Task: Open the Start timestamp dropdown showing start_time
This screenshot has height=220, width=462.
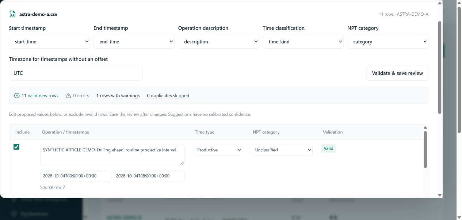Action: [49, 42]
